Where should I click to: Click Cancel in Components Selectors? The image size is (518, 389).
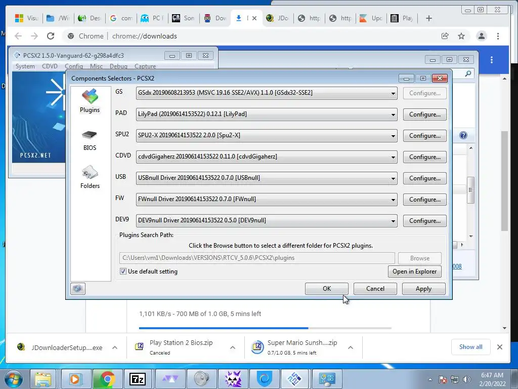(375, 288)
